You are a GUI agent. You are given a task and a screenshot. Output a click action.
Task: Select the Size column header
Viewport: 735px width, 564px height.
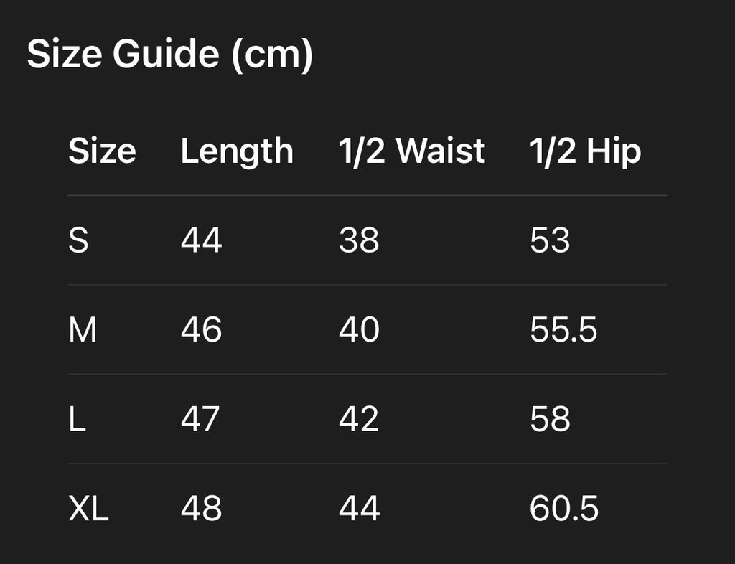coord(102,151)
